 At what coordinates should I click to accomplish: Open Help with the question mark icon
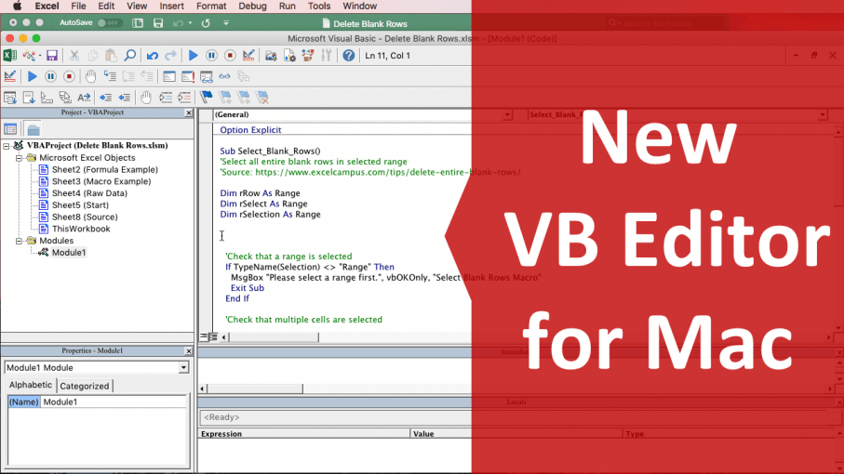point(348,56)
